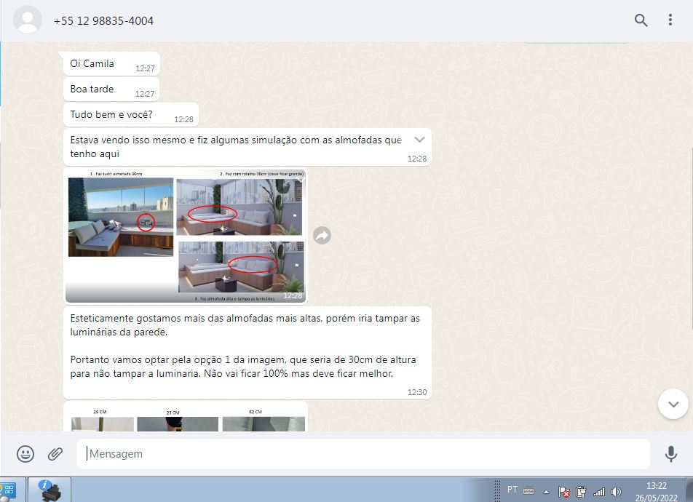Open the network signal tray icon

click(x=599, y=491)
